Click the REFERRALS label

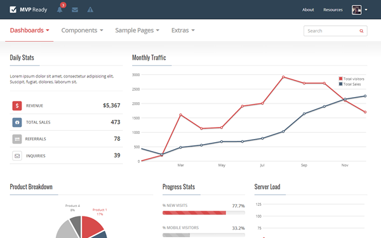coord(36,139)
